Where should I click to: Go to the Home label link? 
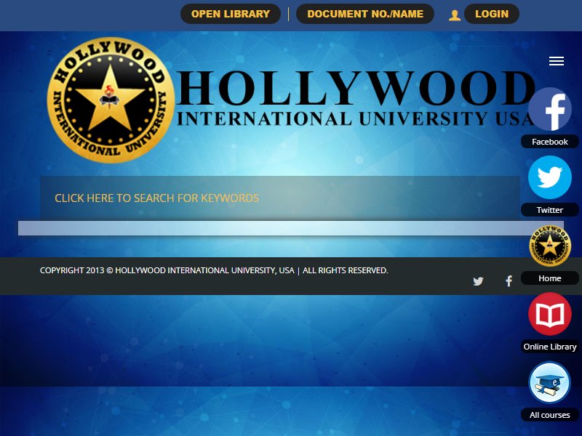(550, 278)
